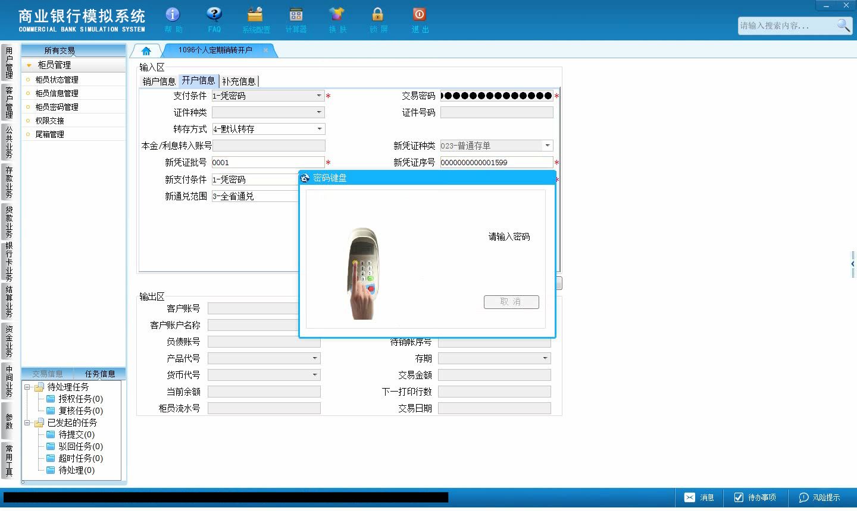Open the 产品代号 dropdown

point(315,358)
